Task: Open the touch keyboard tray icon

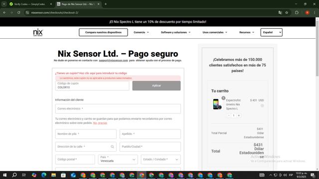Action: 262,175
